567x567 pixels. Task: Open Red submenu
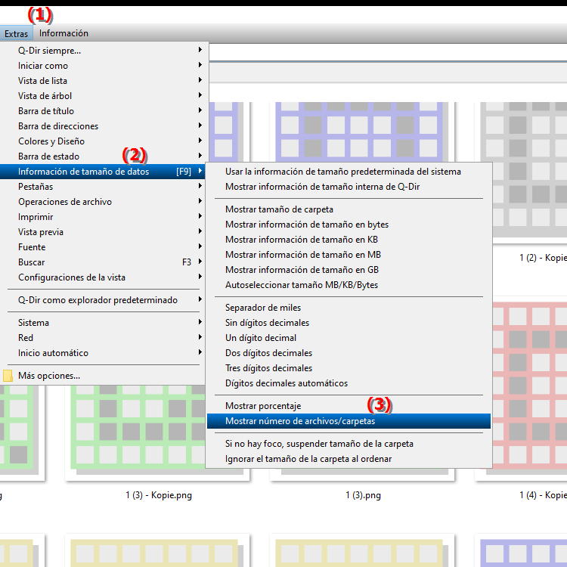[x=104, y=338]
